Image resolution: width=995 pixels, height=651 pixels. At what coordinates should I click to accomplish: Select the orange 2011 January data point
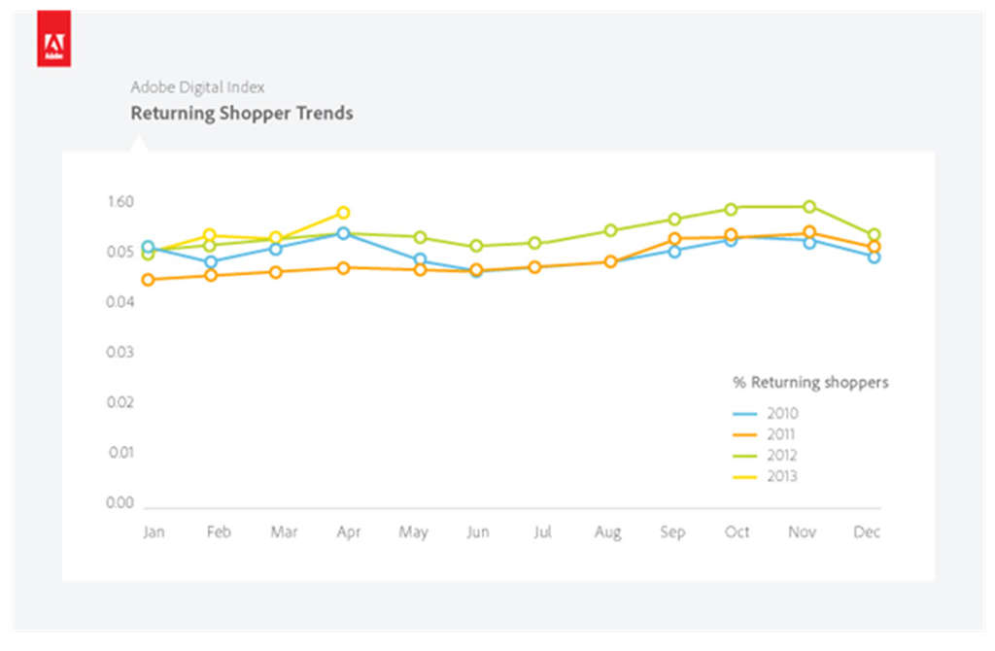pos(148,280)
